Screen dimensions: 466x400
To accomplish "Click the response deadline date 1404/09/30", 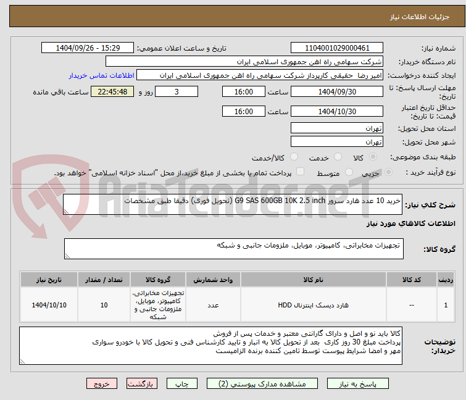I will tap(337, 91).
